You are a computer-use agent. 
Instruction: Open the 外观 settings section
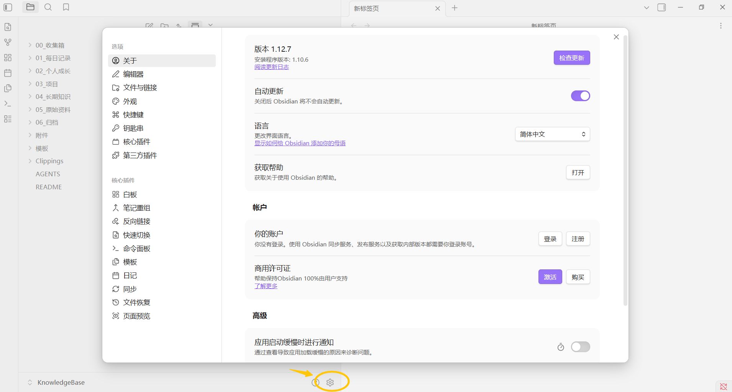[x=162, y=101]
